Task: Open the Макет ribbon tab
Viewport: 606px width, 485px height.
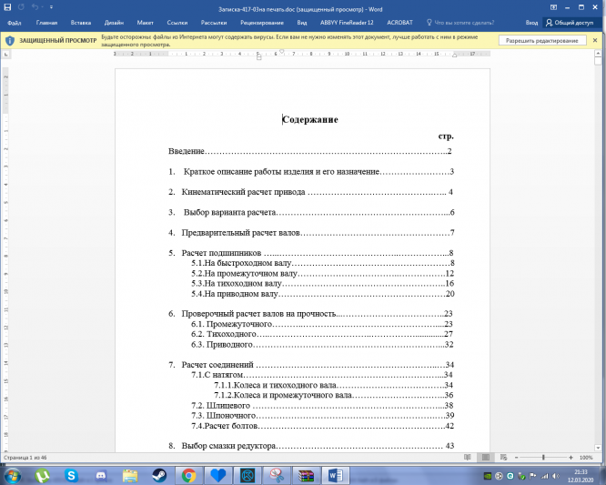Action: (145, 23)
